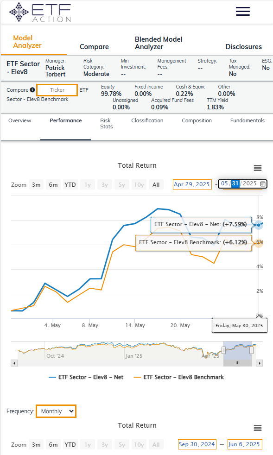273x455 pixels.
Task: Click the ETF Sector - Elev8 title
Action: pyautogui.click(x=23, y=68)
